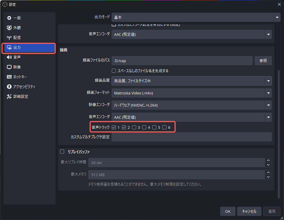Viewport: 284px width, 220px height.
Task: Select the 音声 settings page
Action: (29, 57)
